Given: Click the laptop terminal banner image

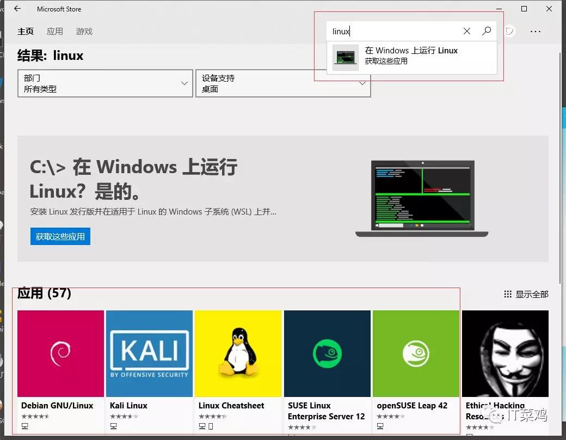Looking at the screenshot, I should pyautogui.click(x=422, y=198).
